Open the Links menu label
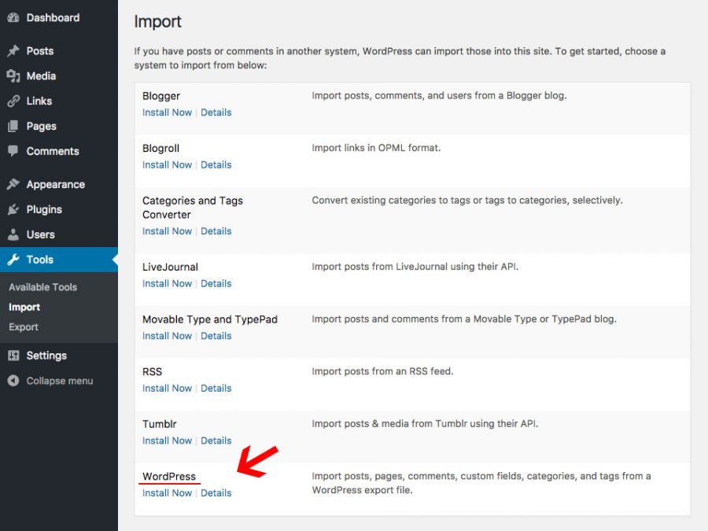This screenshot has height=531, width=708. point(39,101)
